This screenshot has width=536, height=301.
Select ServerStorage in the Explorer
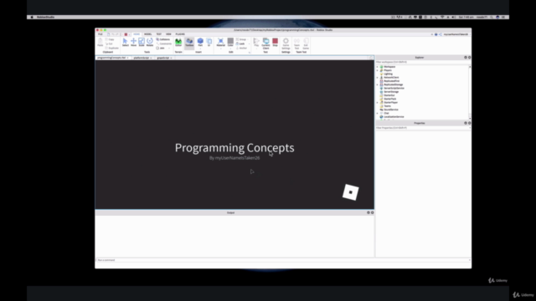point(391,92)
